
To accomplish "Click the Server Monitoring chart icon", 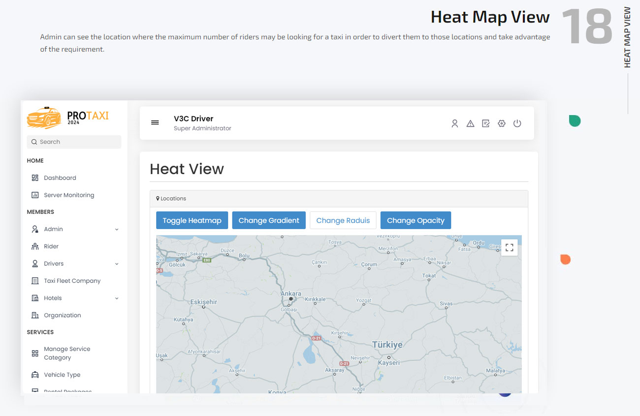I will [35, 195].
